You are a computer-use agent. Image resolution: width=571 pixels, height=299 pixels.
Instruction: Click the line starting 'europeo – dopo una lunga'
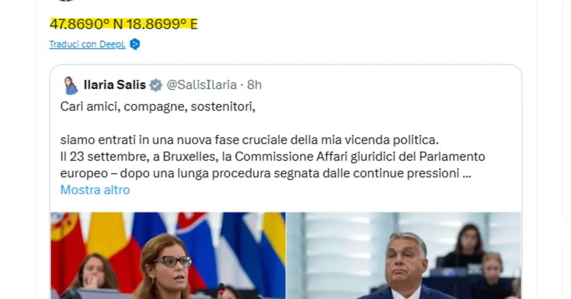tap(266, 174)
